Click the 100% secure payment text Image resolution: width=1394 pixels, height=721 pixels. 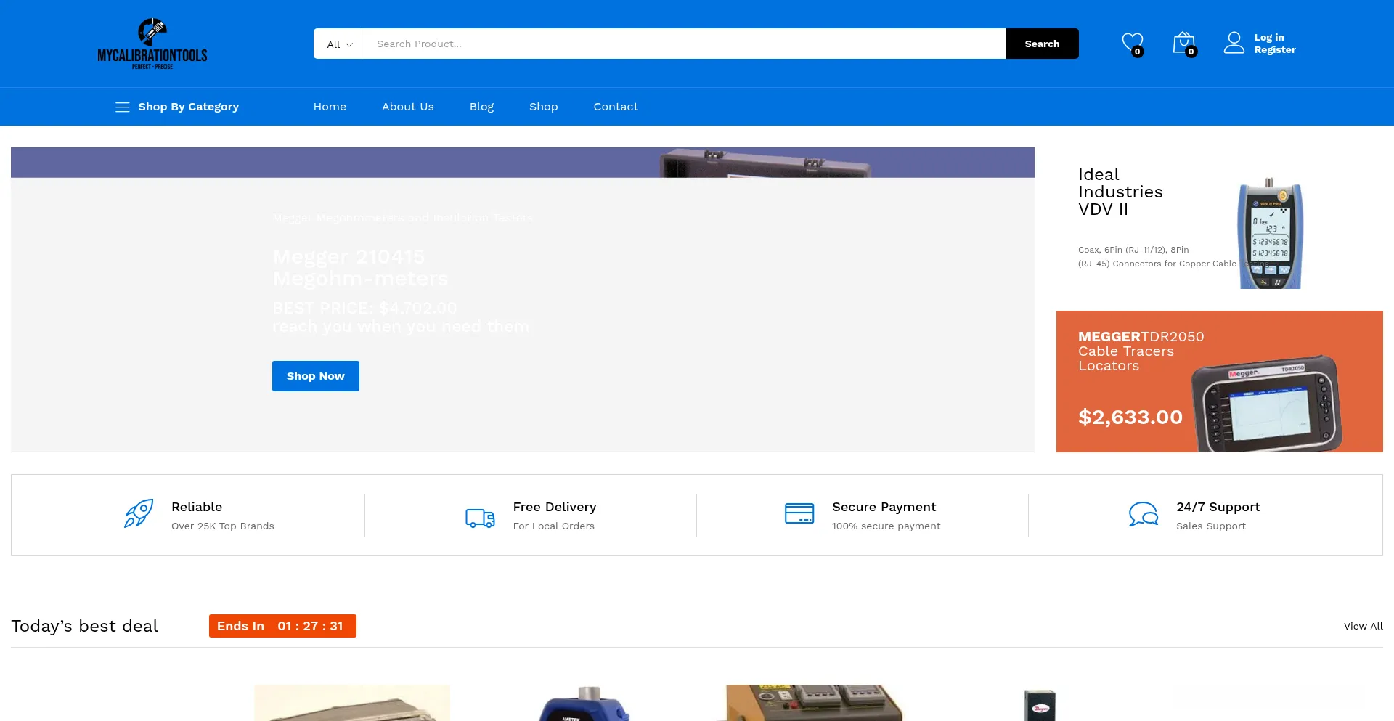pos(886,526)
